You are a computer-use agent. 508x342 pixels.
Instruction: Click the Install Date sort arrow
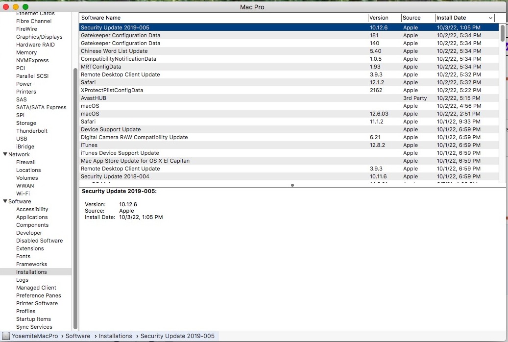click(490, 18)
